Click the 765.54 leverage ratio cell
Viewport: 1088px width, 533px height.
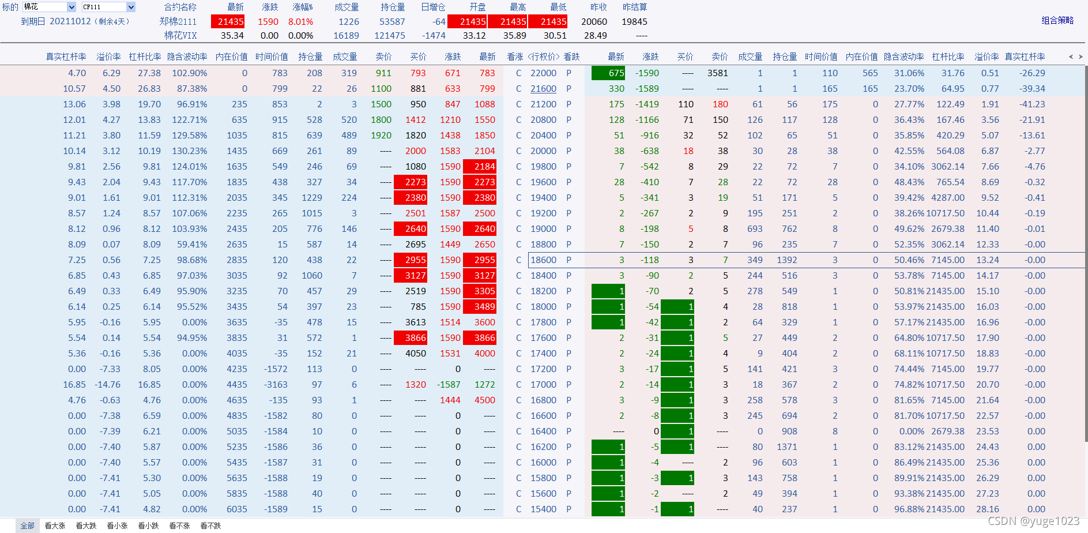click(950, 182)
